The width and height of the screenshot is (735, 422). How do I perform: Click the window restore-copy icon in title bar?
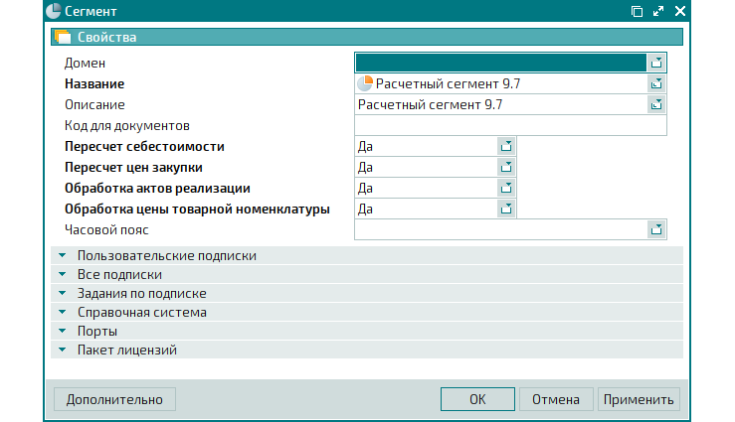tap(637, 11)
